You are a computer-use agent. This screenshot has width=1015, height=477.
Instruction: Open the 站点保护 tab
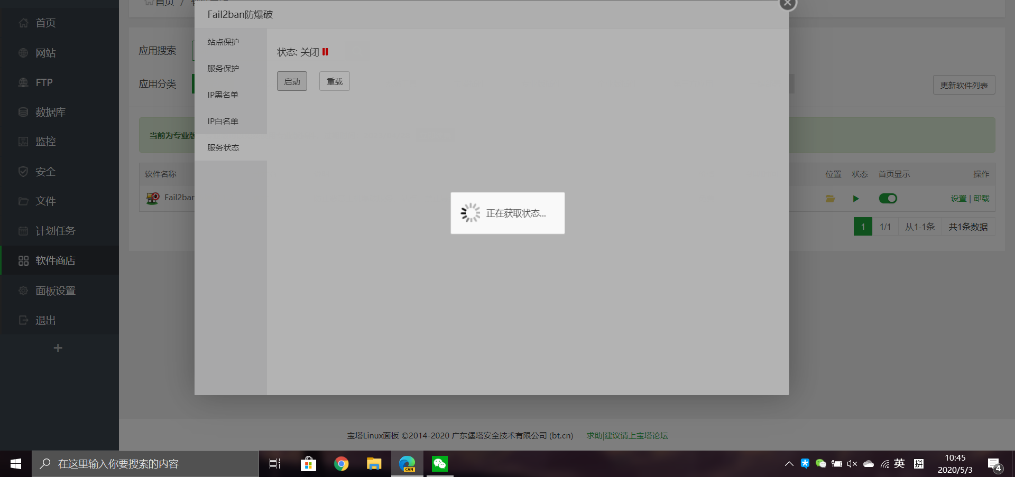click(223, 42)
